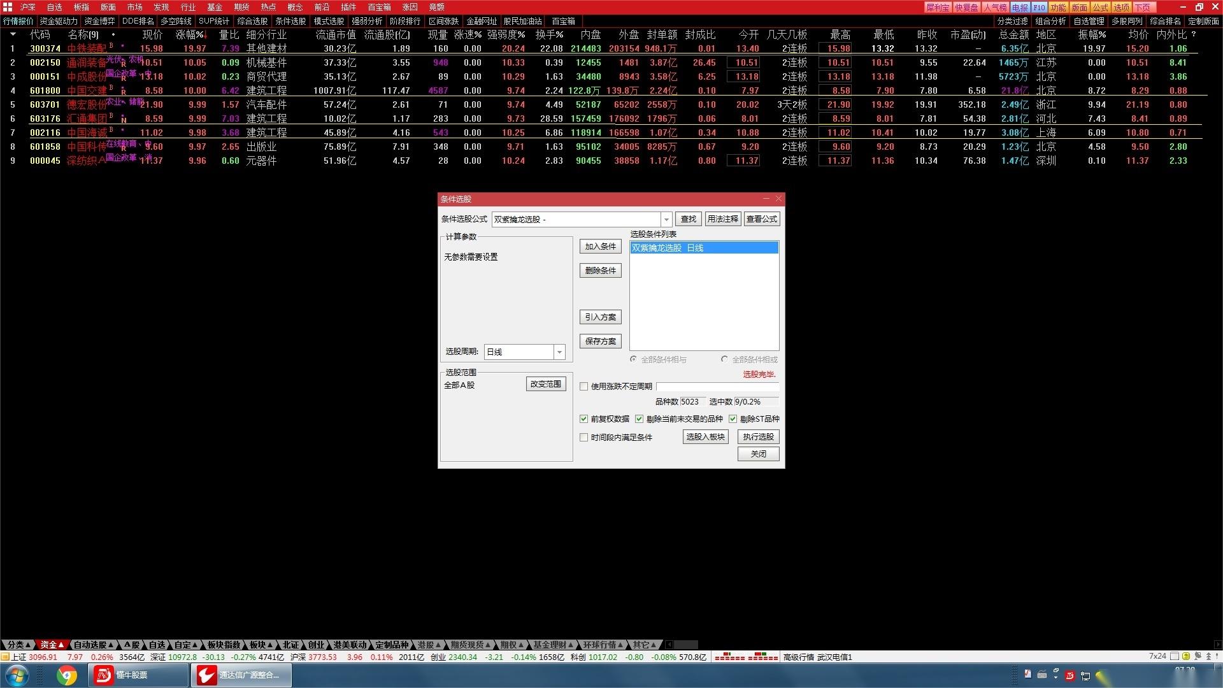Enable 时间段内满足条件 checkbox
Screen dimensions: 1223x688
tap(583, 438)
